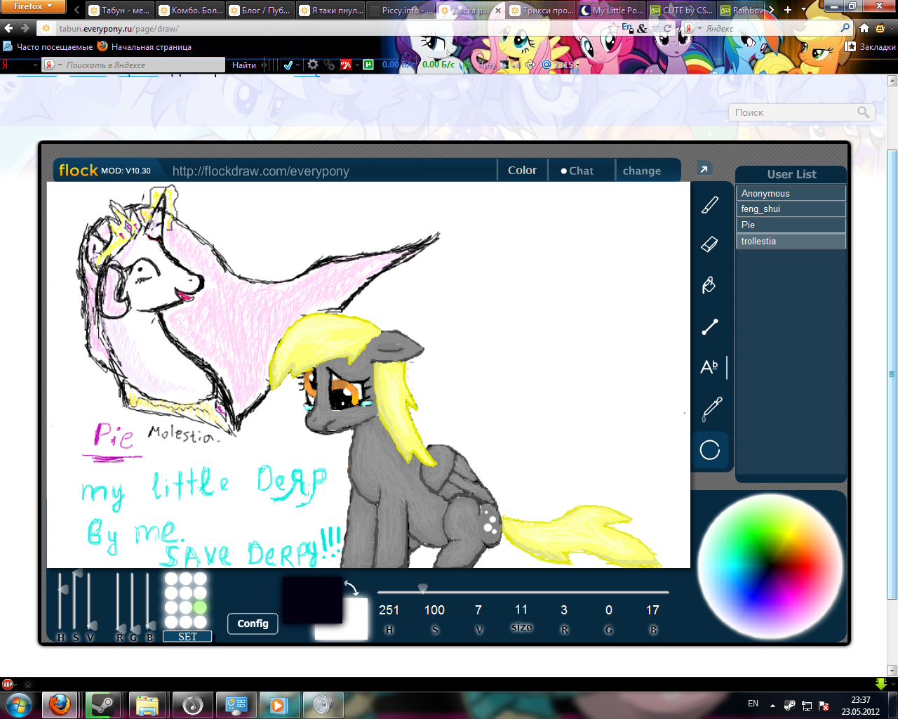Click the flockdraw.com/everypony URL text
Viewport: 898px width, 719px height.
tap(260, 171)
